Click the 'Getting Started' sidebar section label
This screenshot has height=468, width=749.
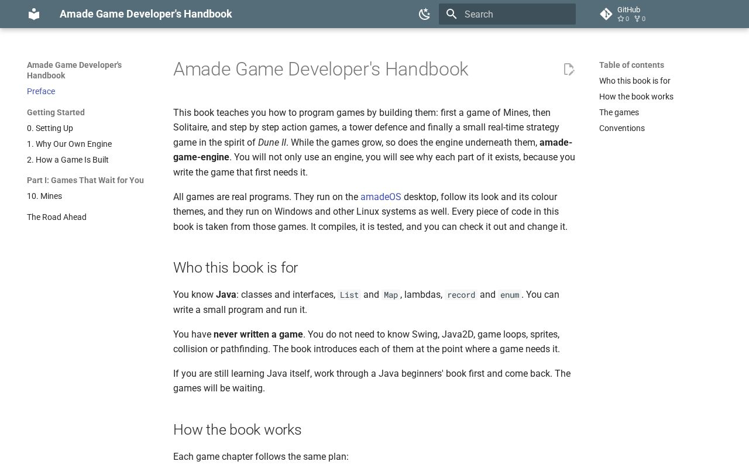click(x=56, y=112)
